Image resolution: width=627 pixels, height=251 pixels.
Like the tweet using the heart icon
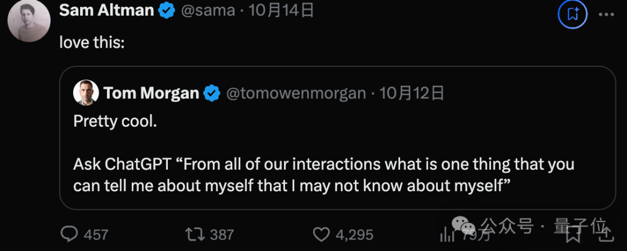pos(321,234)
